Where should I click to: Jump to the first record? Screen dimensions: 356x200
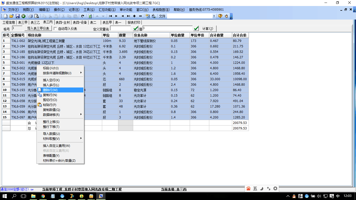[111, 16]
